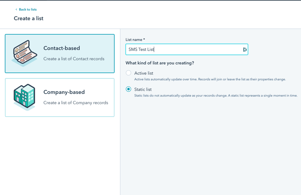
Task: Click the Contact-based illustration icon
Action: (24, 53)
